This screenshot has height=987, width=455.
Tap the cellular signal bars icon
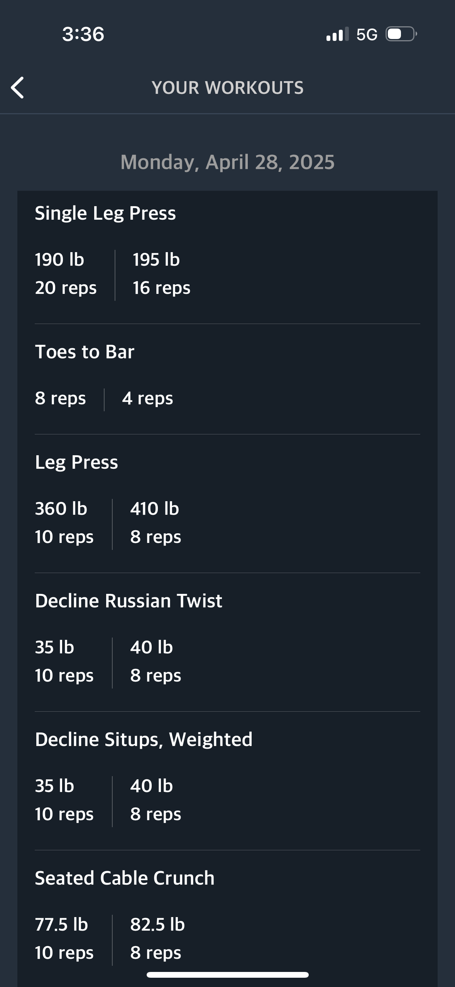337,34
